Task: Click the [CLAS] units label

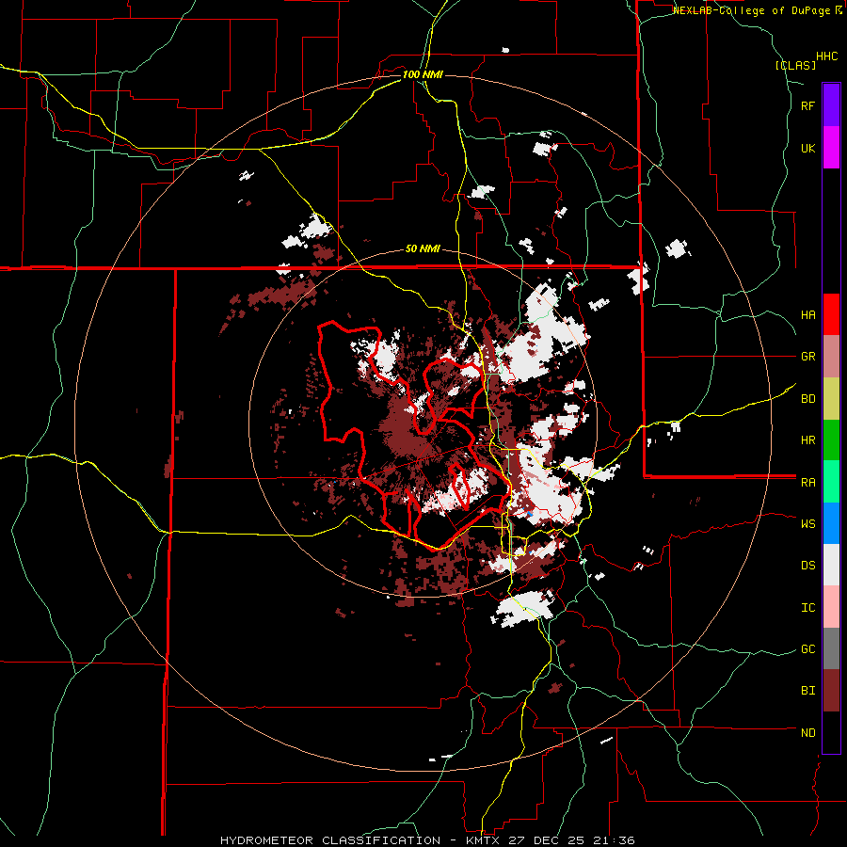Action: tap(795, 65)
